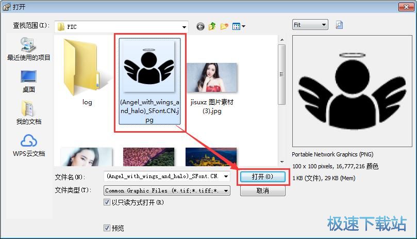This screenshot has width=417, height=239.
Task: Open Desktop location in sidebar
Action: click(x=29, y=81)
